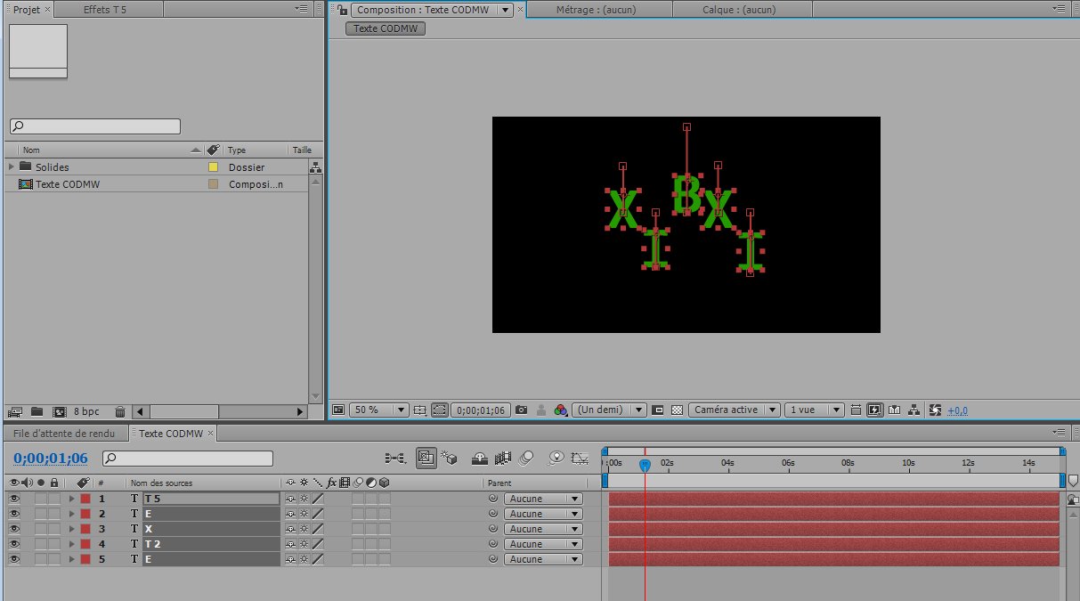
Task: Enable motion blur for all layers
Action: click(526, 458)
